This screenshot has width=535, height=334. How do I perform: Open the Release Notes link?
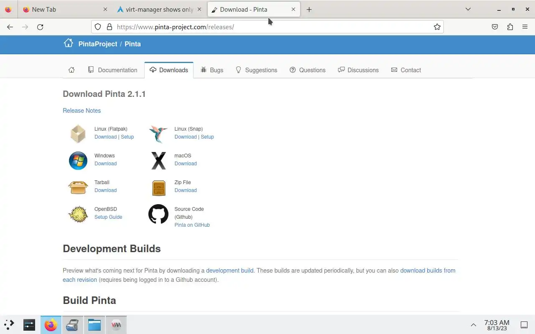pos(82,111)
